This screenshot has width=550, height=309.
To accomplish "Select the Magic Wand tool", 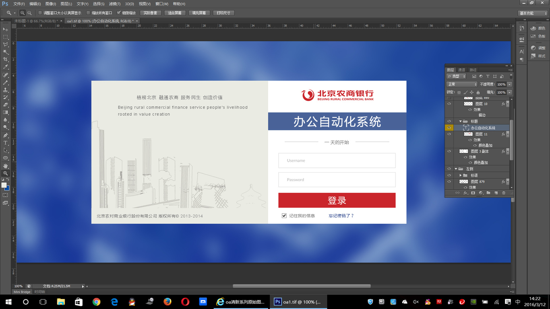I will point(5,52).
